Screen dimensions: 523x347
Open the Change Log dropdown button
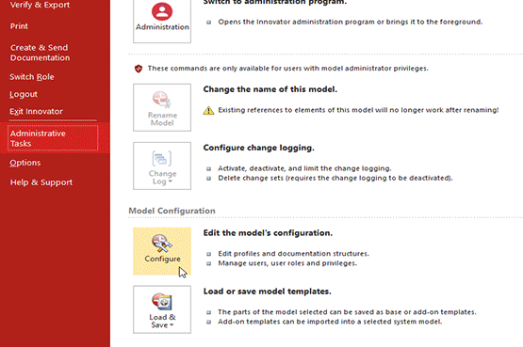coord(162,166)
